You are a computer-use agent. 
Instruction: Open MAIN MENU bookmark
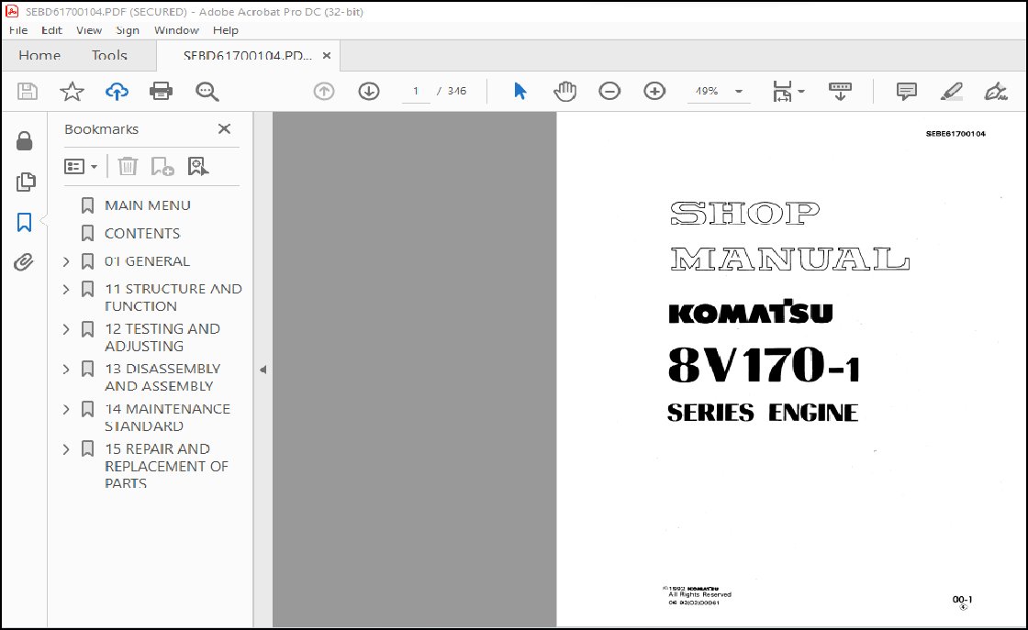tap(148, 205)
